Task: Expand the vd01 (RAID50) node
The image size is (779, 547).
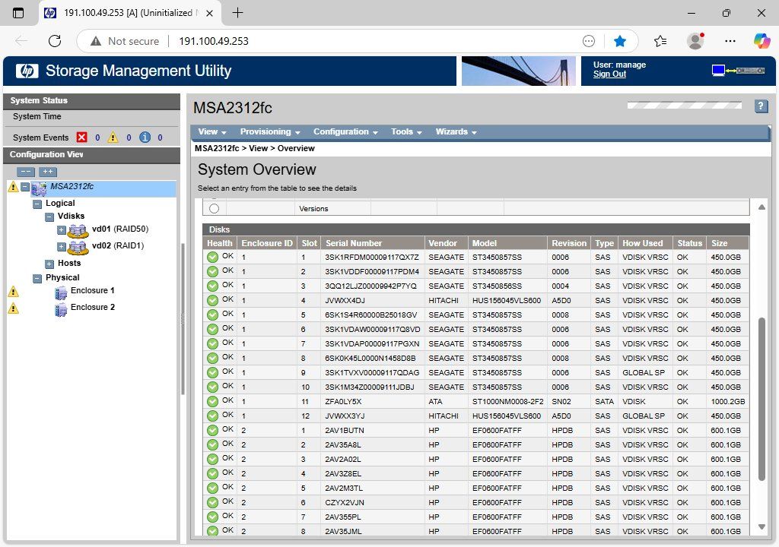Action: 61,230
